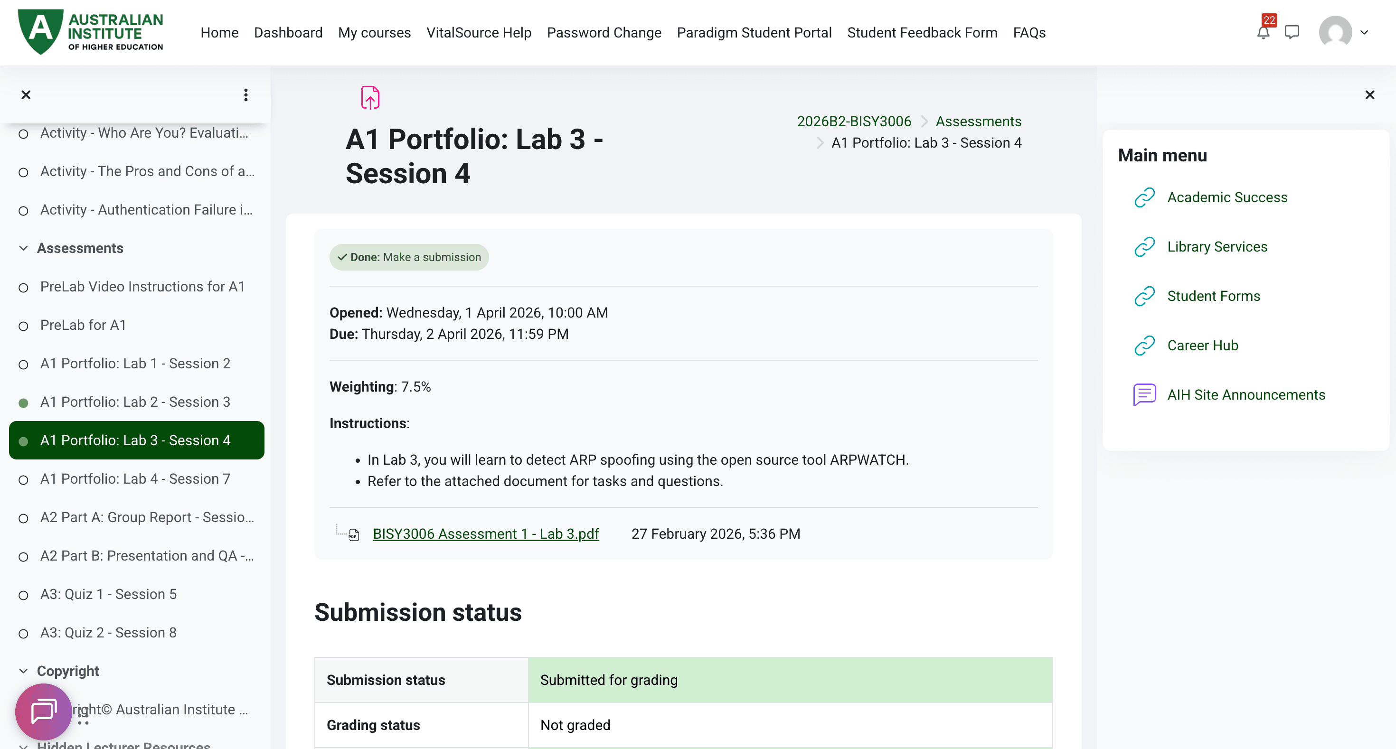Image resolution: width=1396 pixels, height=749 pixels.
Task: Click the PDF file icon for Lab 3
Action: coord(354,534)
